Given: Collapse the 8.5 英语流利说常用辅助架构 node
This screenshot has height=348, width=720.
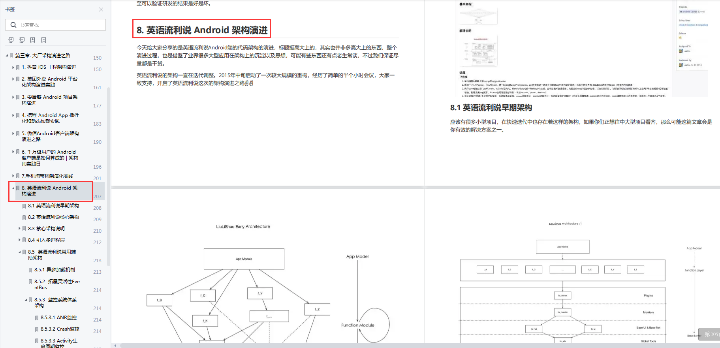Looking at the screenshot, I should 19,252.
